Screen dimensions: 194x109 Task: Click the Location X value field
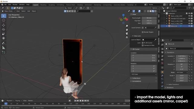coord(182,56)
